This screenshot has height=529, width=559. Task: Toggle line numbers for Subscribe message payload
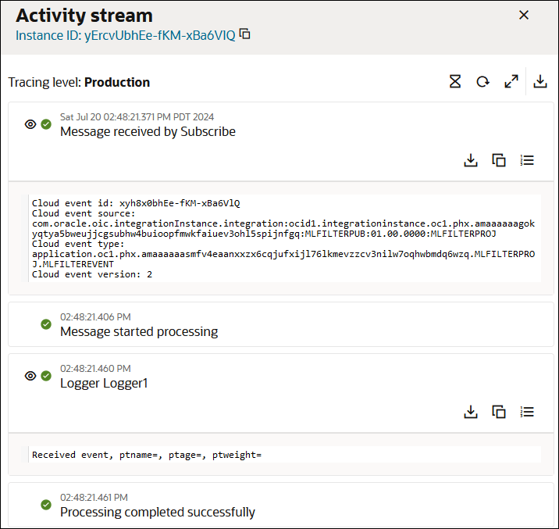[527, 160]
